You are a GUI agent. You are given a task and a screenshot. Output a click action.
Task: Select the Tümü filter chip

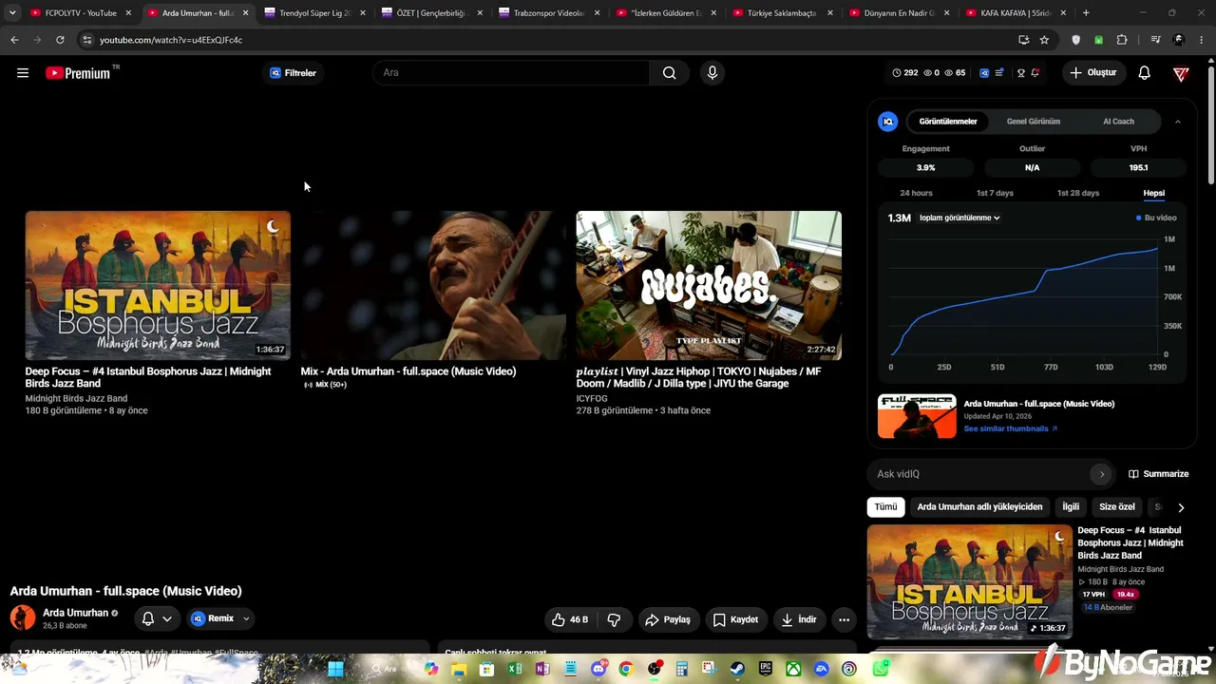point(885,507)
